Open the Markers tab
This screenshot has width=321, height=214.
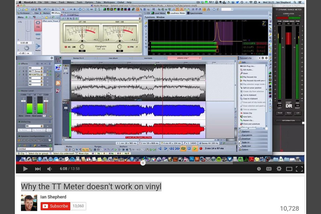point(45,13)
